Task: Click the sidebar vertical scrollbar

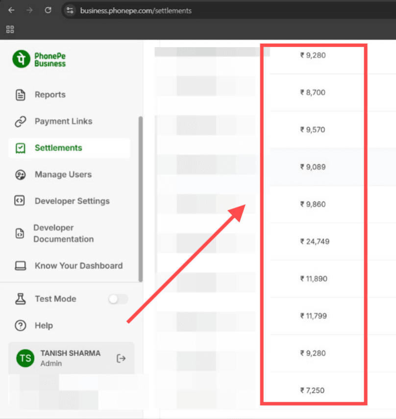Action: coord(141,196)
